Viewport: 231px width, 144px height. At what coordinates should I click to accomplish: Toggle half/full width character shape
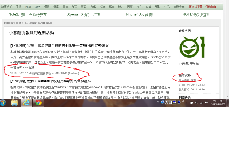click(x=170, y=102)
